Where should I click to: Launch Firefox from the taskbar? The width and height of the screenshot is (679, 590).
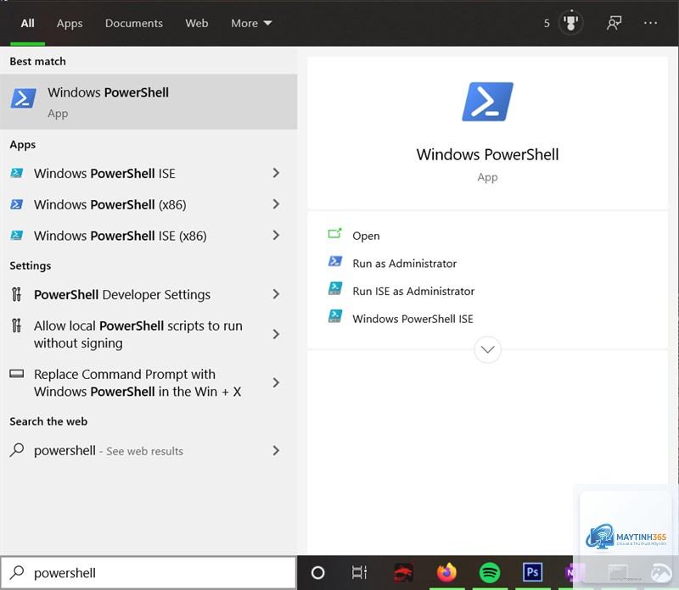point(446,573)
